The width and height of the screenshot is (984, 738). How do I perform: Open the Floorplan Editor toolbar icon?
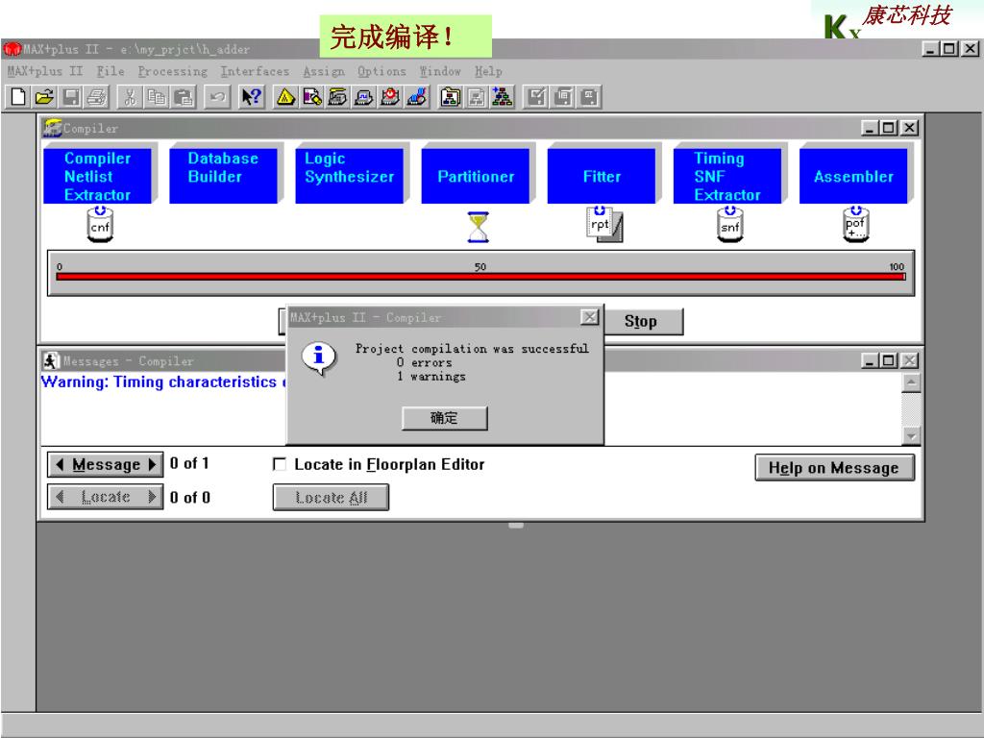pyautogui.click(x=312, y=97)
